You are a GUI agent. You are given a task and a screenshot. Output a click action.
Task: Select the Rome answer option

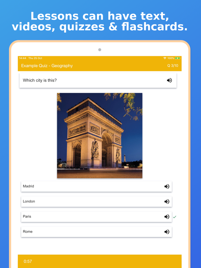[x=96, y=232]
